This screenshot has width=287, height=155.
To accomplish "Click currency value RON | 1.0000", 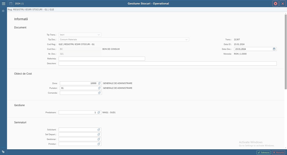I will click(x=240, y=54).
